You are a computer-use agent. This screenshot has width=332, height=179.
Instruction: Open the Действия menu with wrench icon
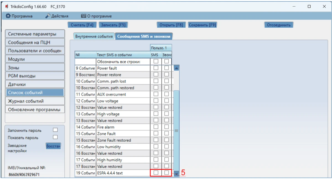(57, 16)
